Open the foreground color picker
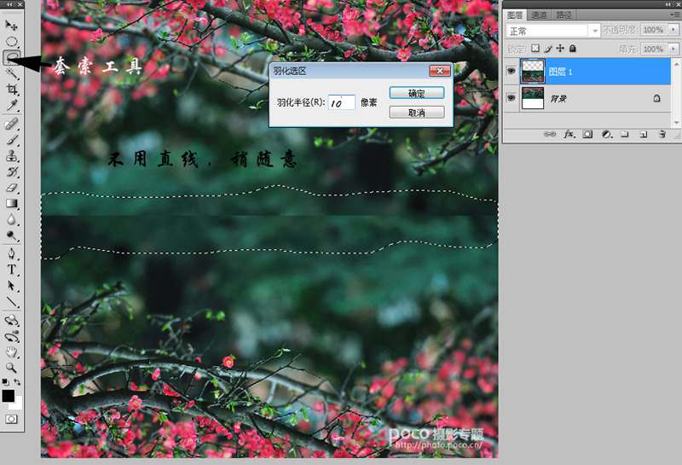Viewport: 682px width, 465px height. [x=8, y=396]
